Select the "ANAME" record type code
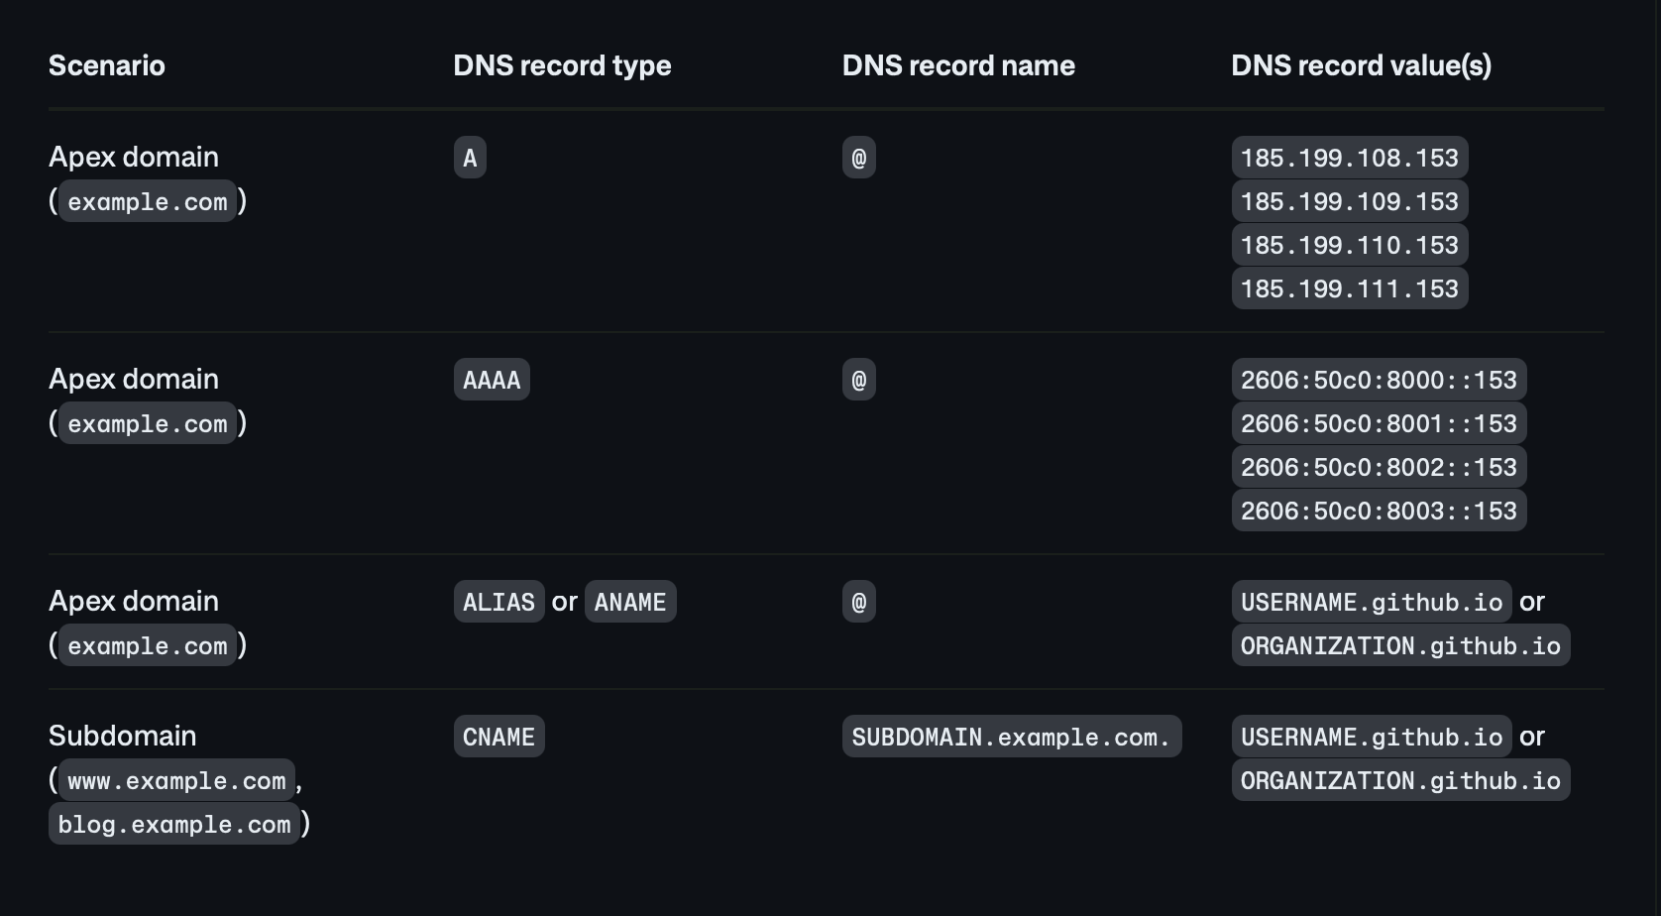The image size is (1661, 916). click(x=630, y=602)
